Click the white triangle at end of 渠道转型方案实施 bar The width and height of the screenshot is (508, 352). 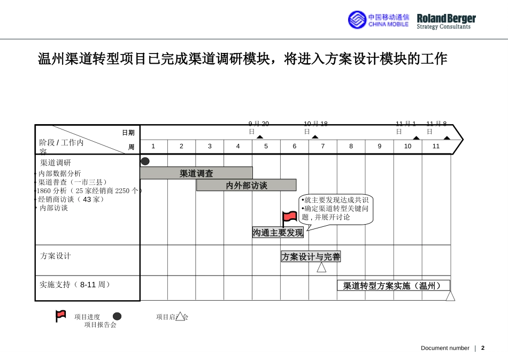pyautogui.click(x=450, y=296)
